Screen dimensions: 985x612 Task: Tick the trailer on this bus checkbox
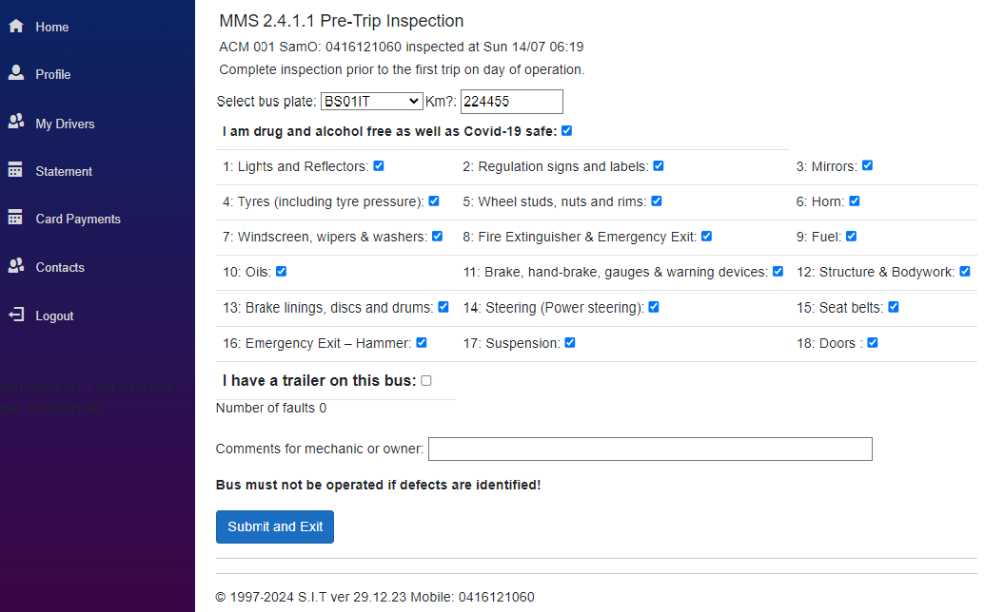coord(426,381)
